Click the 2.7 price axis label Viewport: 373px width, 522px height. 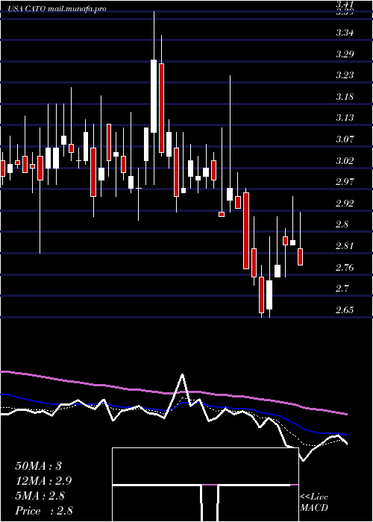[342, 289]
